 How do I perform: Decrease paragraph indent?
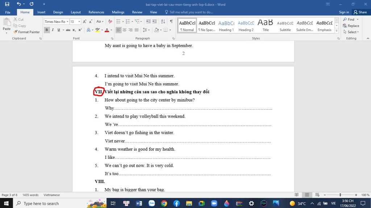point(148,21)
